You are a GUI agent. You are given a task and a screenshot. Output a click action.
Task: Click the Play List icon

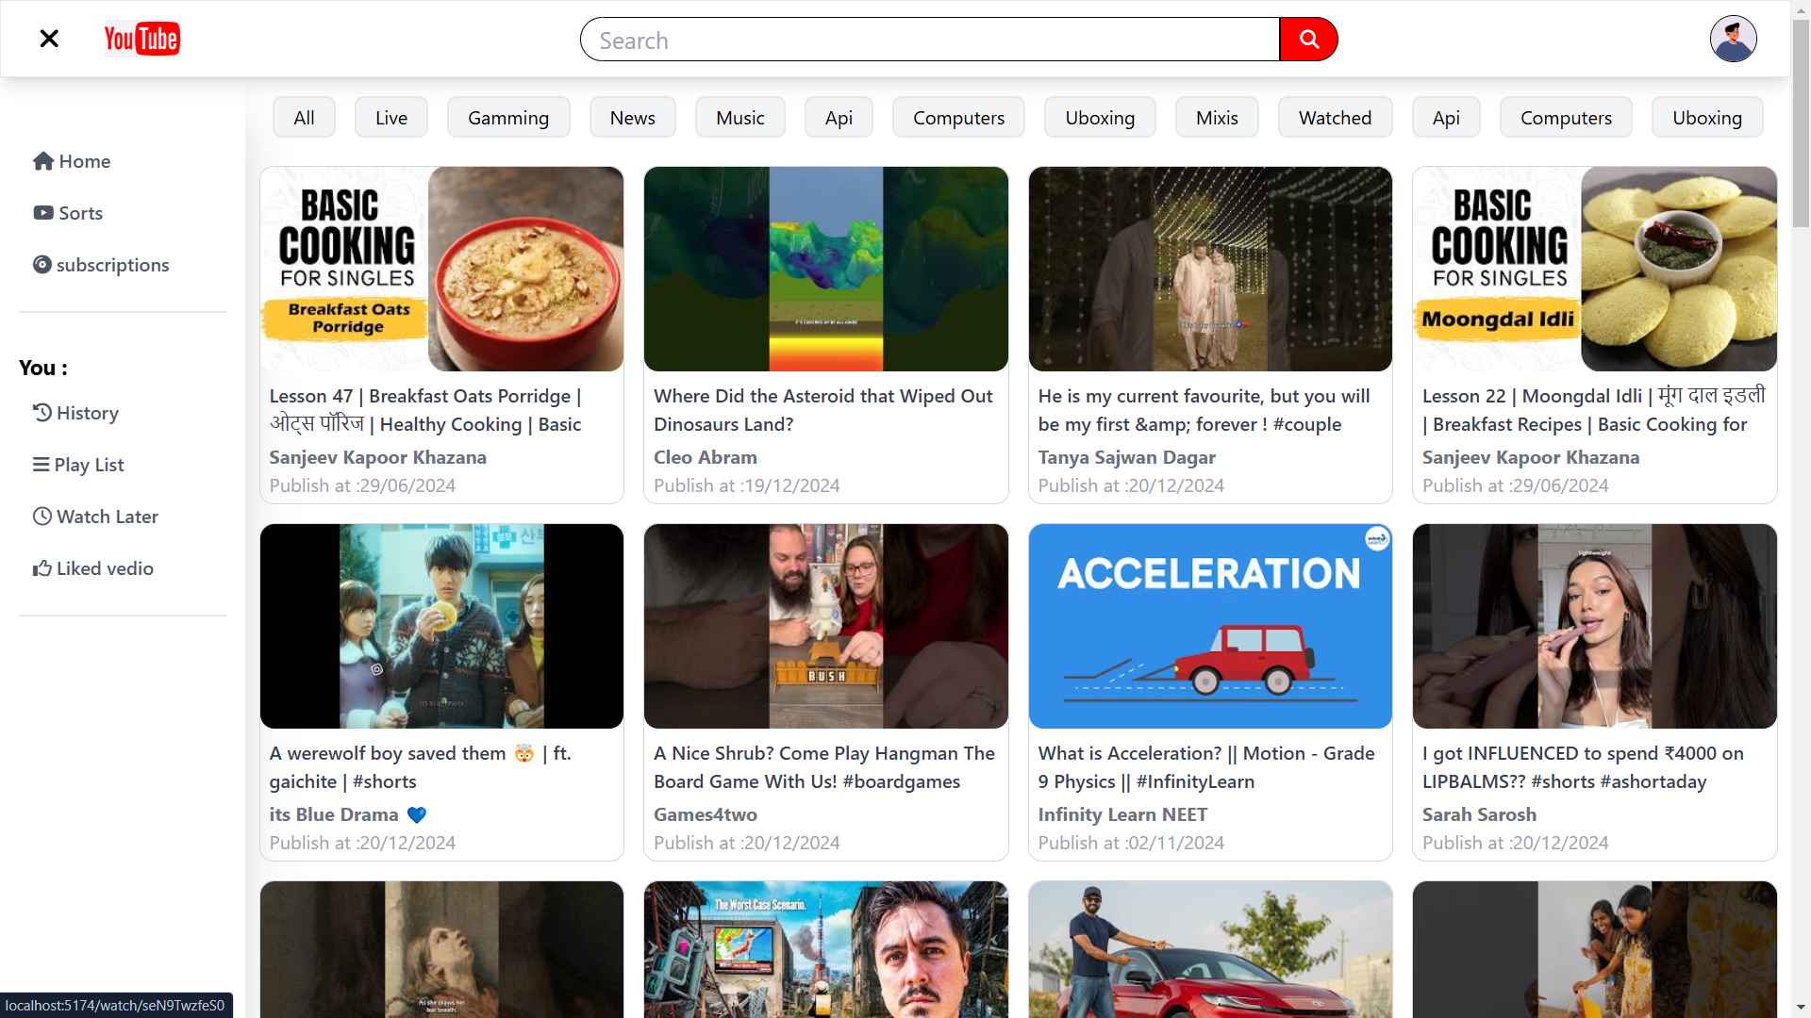click(42, 465)
